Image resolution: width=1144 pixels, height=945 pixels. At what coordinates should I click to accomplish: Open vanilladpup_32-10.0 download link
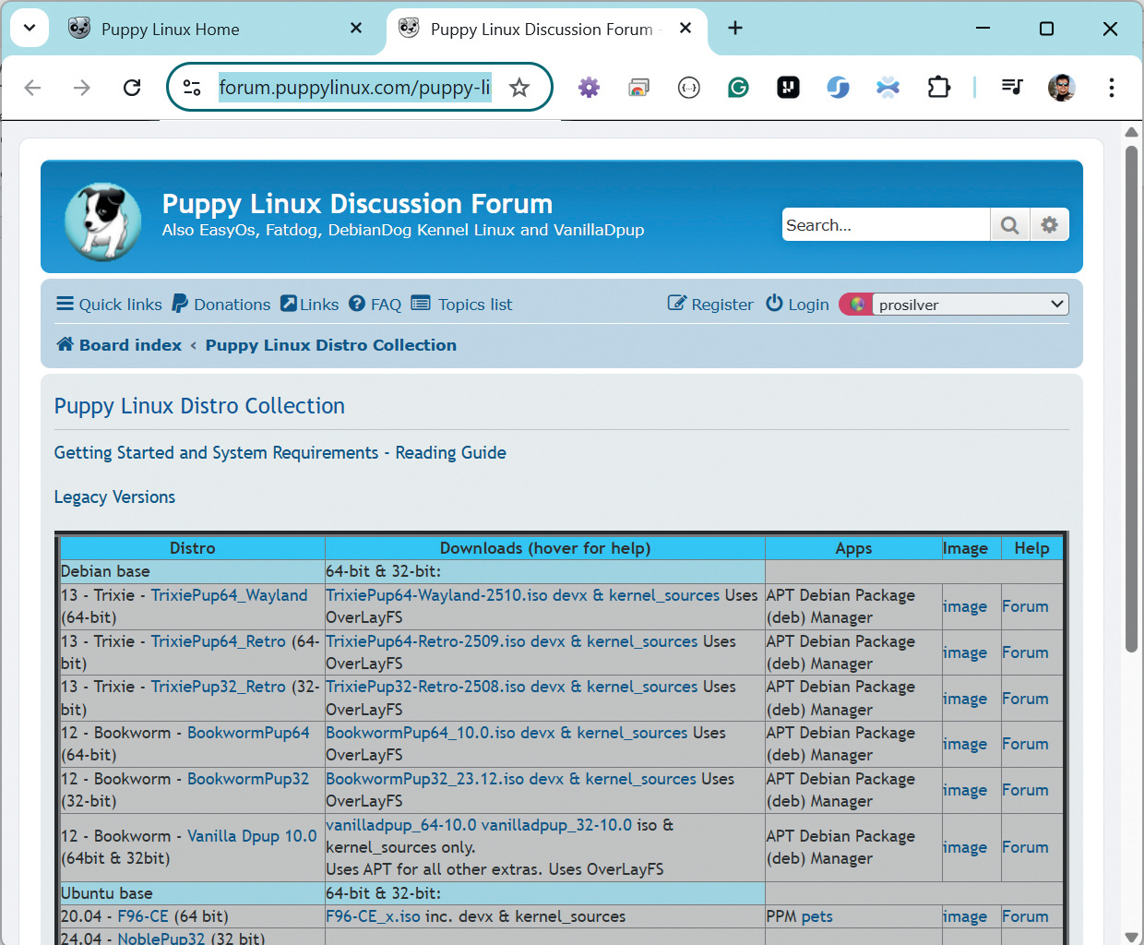556,825
